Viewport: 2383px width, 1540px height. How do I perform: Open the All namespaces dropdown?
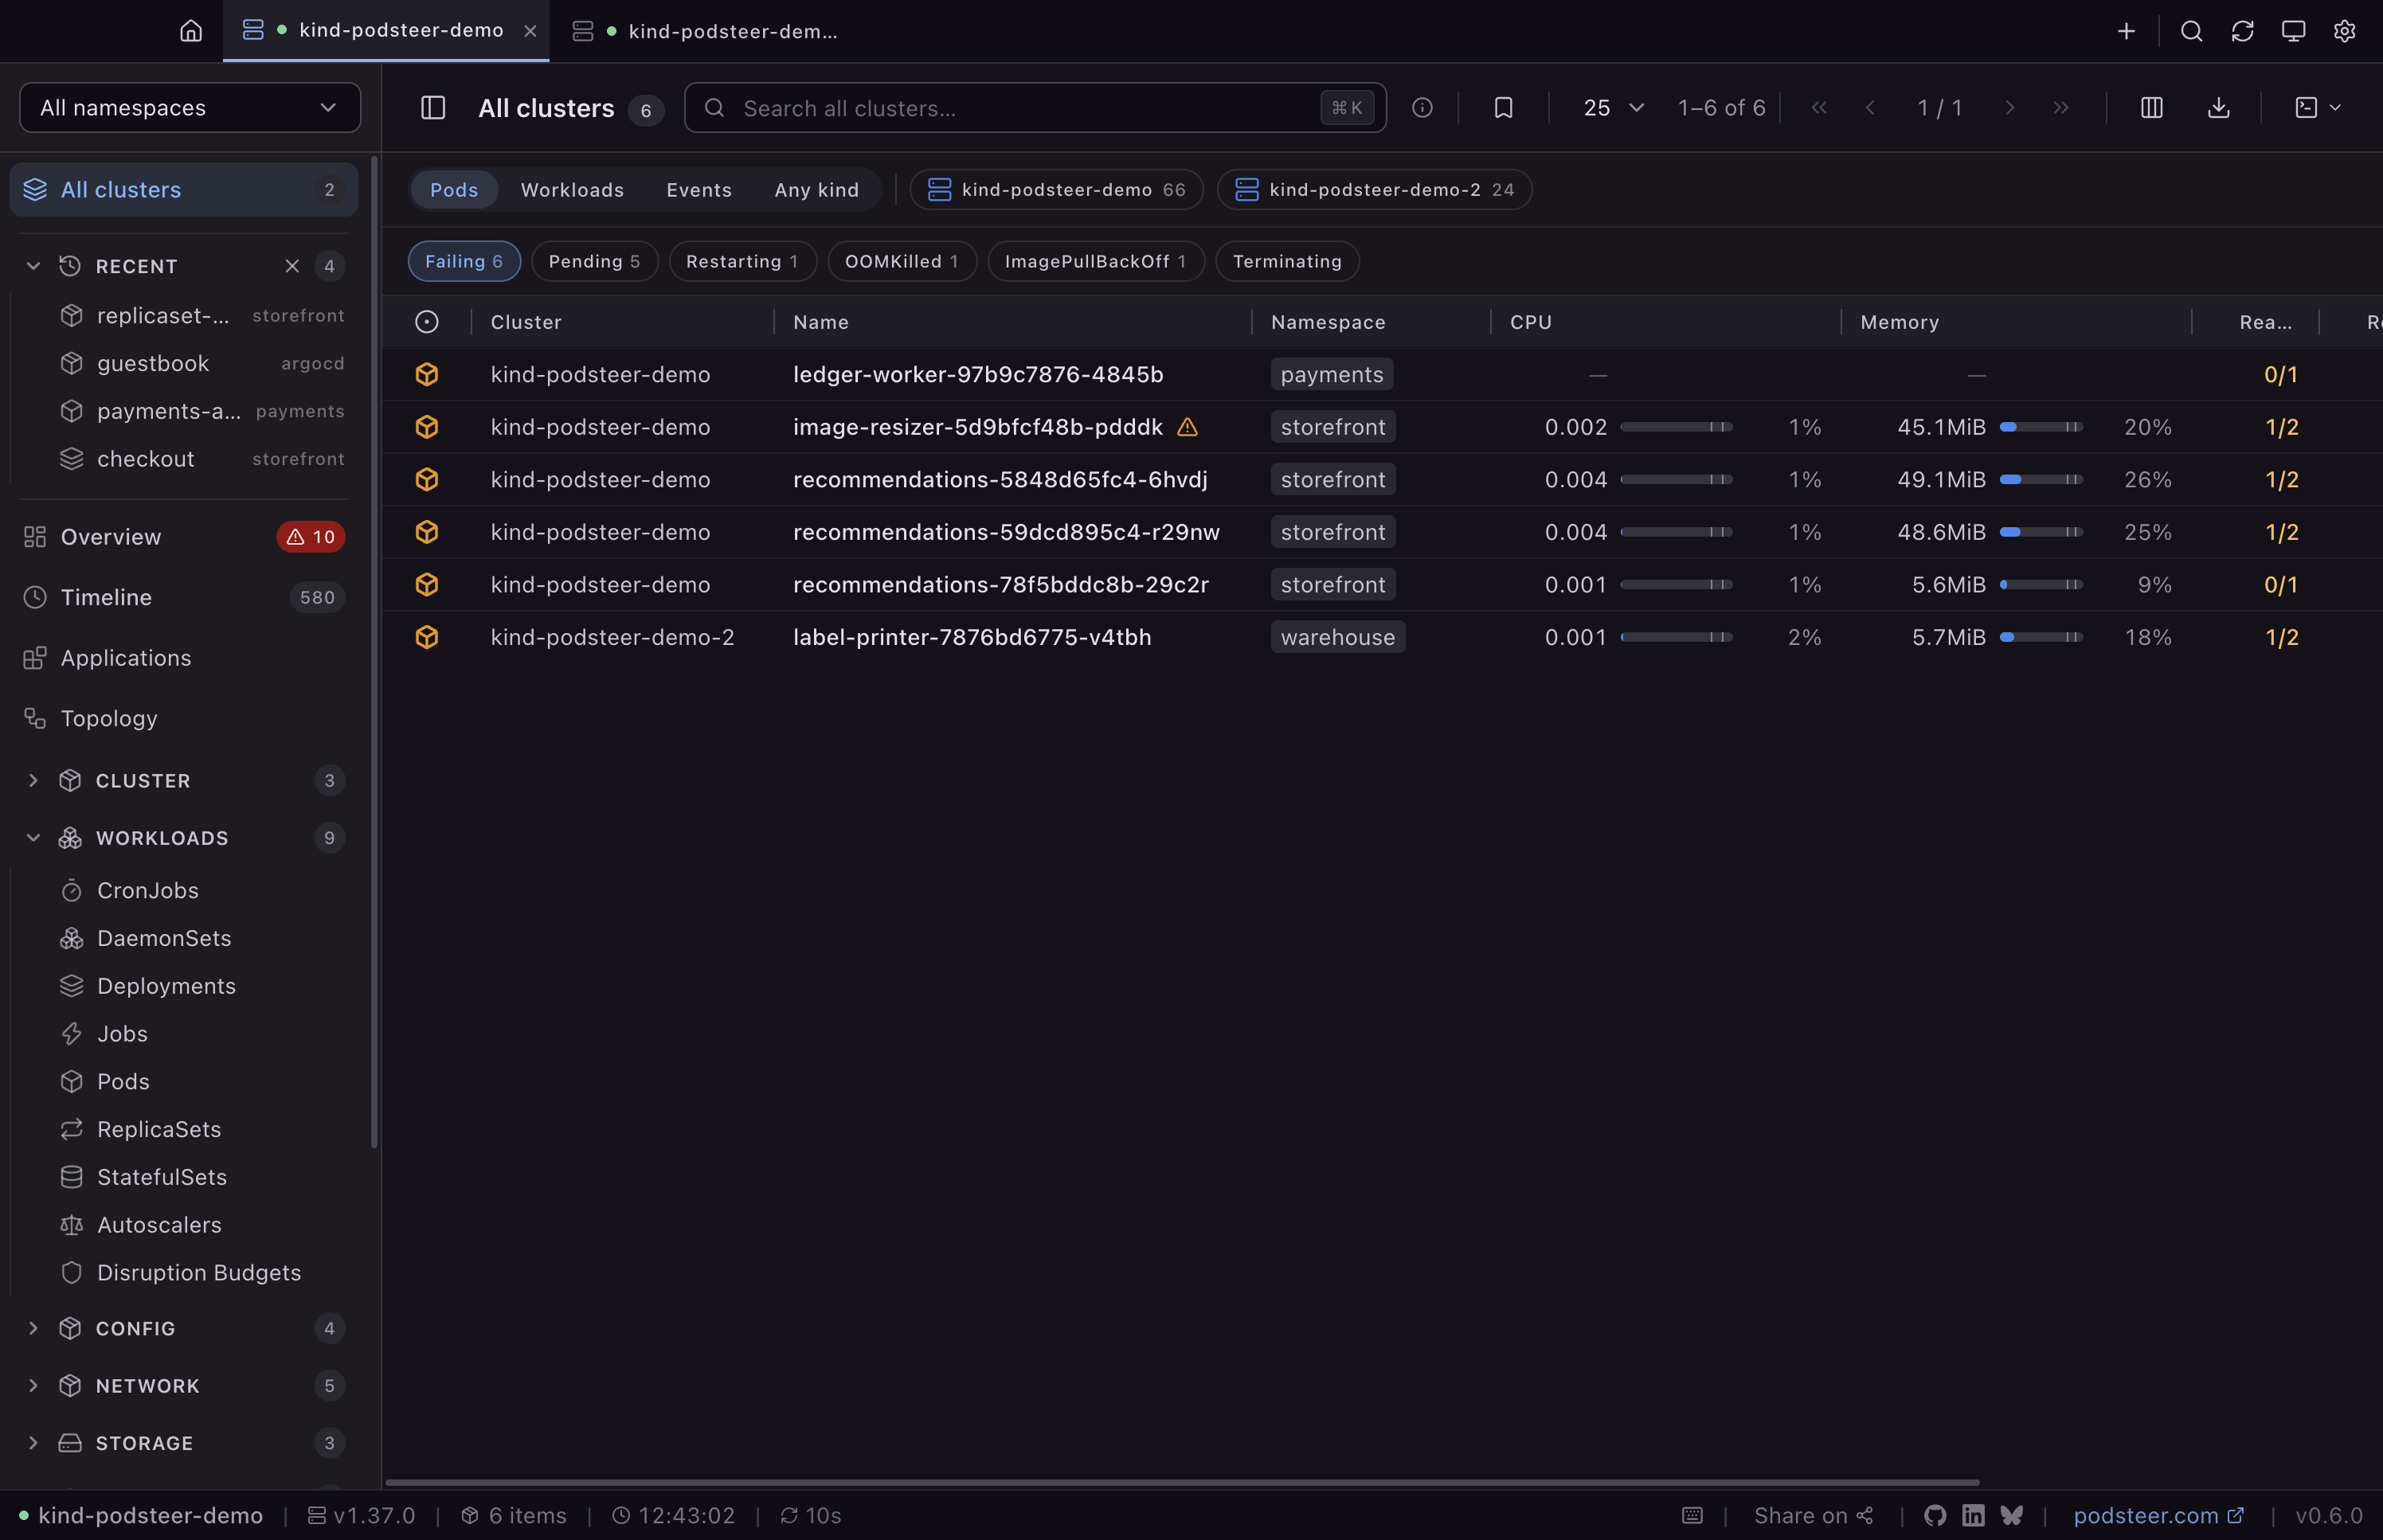click(x=190, y=107)
